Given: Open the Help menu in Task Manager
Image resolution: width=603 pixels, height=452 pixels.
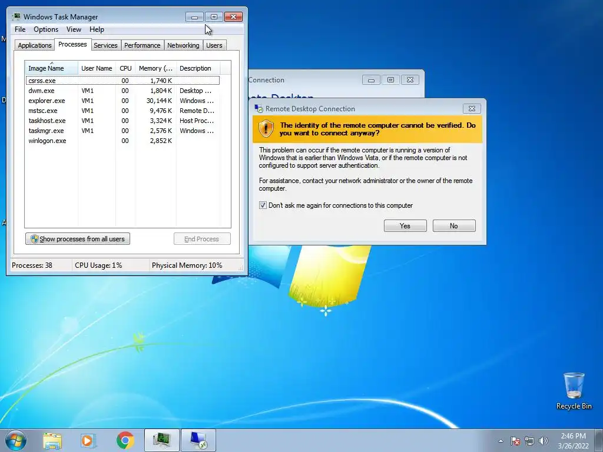Looking at the screenshot, I should pyautogui.click(x=97, y=29).
